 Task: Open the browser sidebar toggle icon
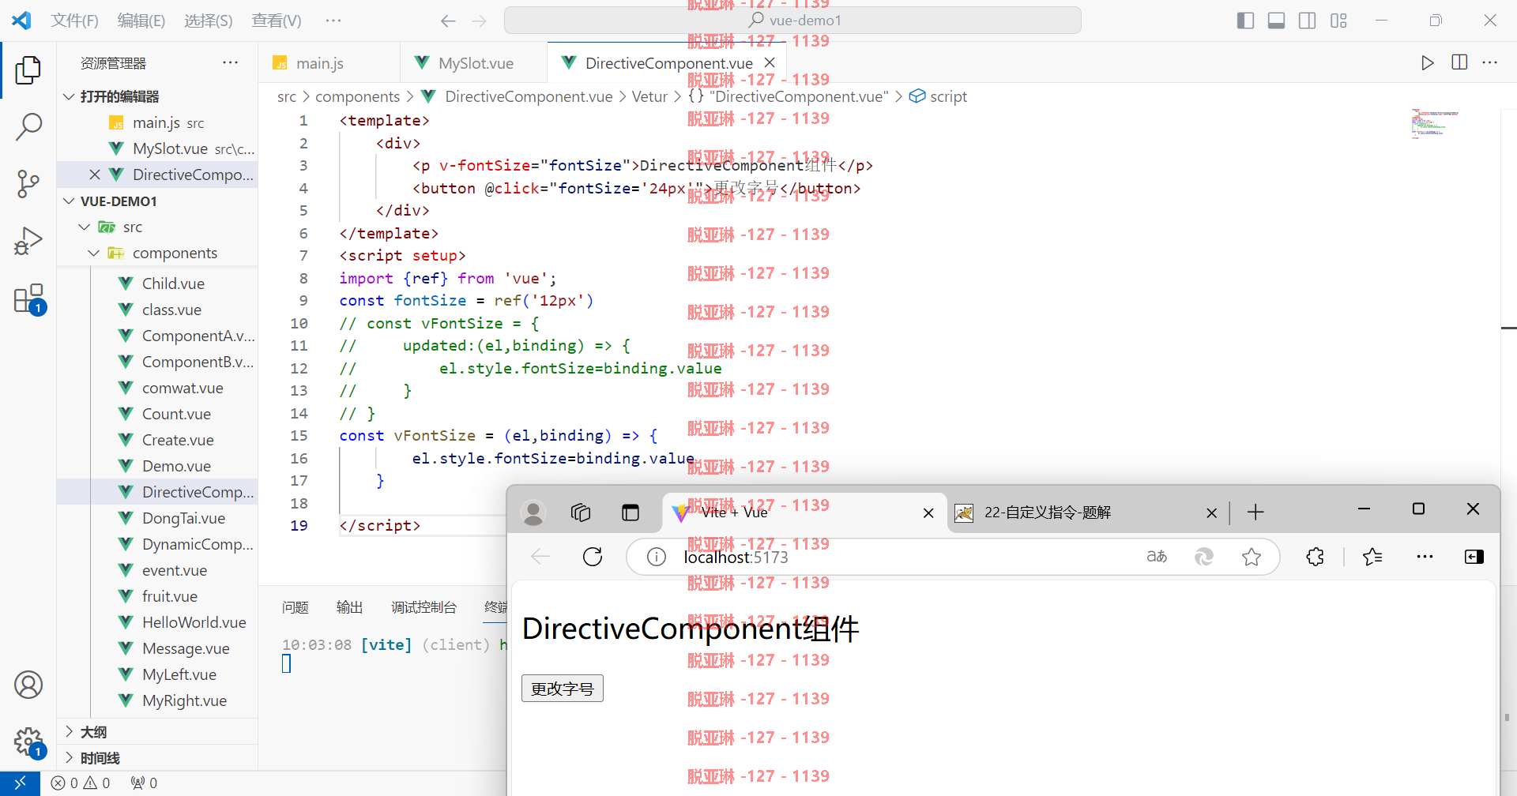click(x=1474, y=557)
